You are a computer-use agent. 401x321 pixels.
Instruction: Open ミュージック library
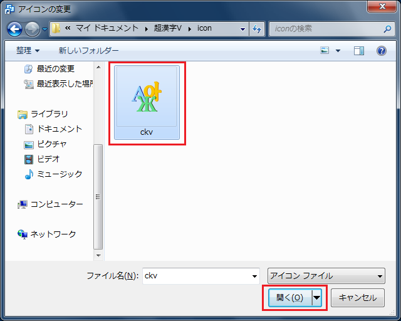pos(59,174)
